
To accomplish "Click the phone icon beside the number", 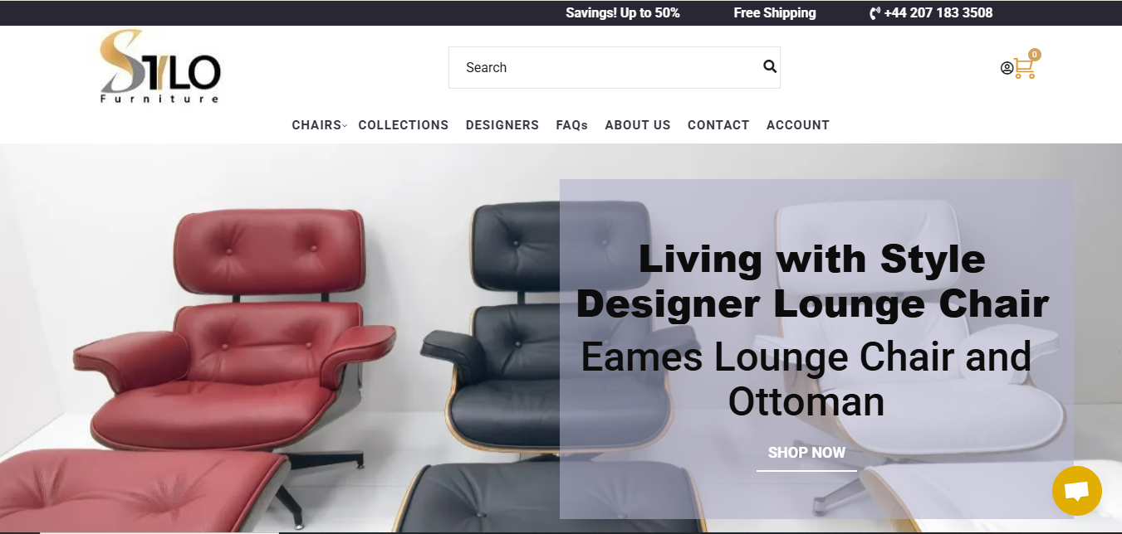I will click(875, 13).
